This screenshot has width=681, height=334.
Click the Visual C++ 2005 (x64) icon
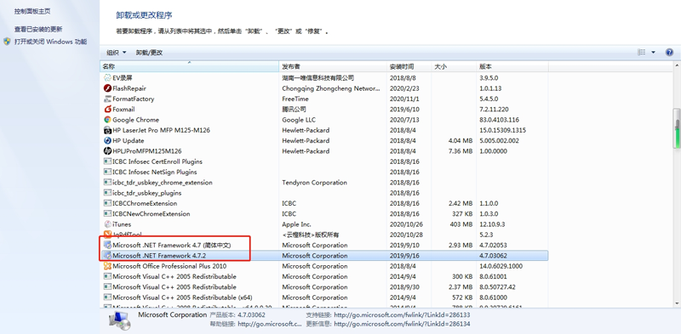(x=108, y=297)
